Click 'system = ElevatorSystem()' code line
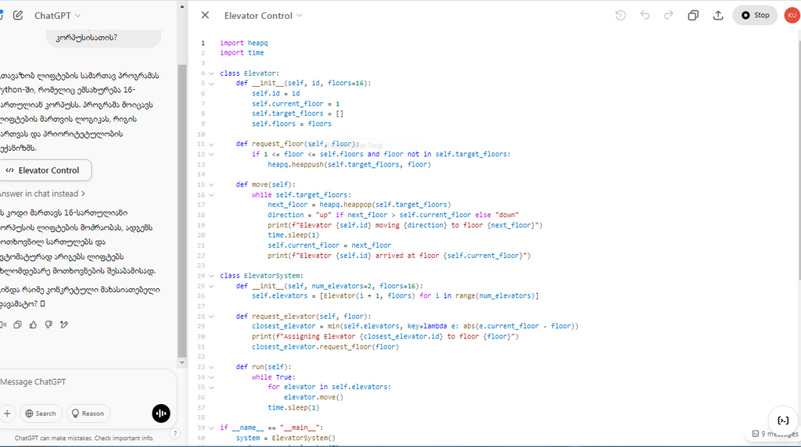 pyautogui.click(x=286, y=438)
